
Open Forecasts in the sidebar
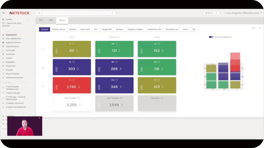[x=10, y=50]
